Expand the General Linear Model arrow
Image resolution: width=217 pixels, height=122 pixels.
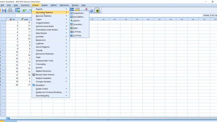click(66, 26)
